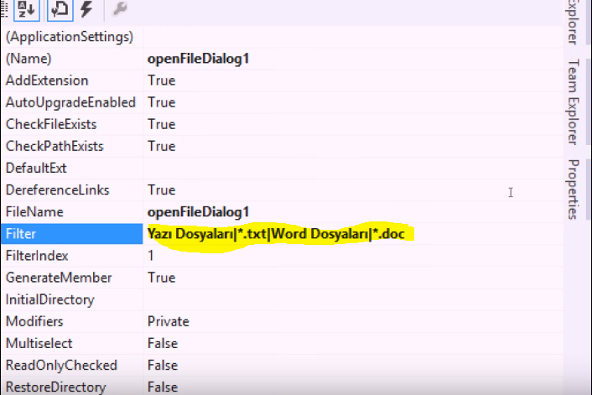Open Property Pages wrench icon

(120, 9)
